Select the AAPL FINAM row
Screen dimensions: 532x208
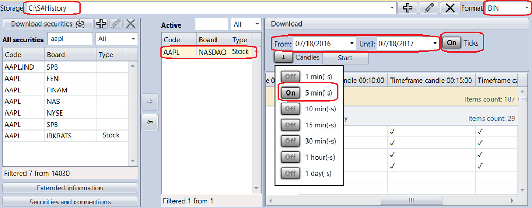click(x=65, y=90)
